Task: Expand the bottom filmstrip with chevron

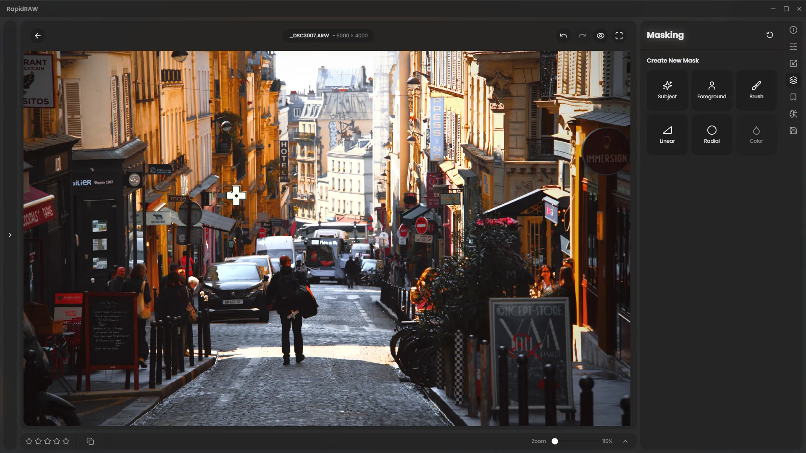Action: pyautogui.click(x=625, y=441)
